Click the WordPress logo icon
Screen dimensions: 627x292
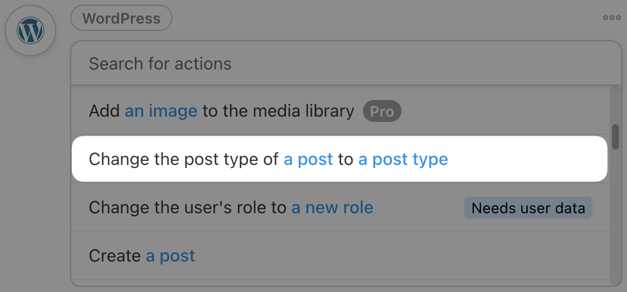(30, 30)
